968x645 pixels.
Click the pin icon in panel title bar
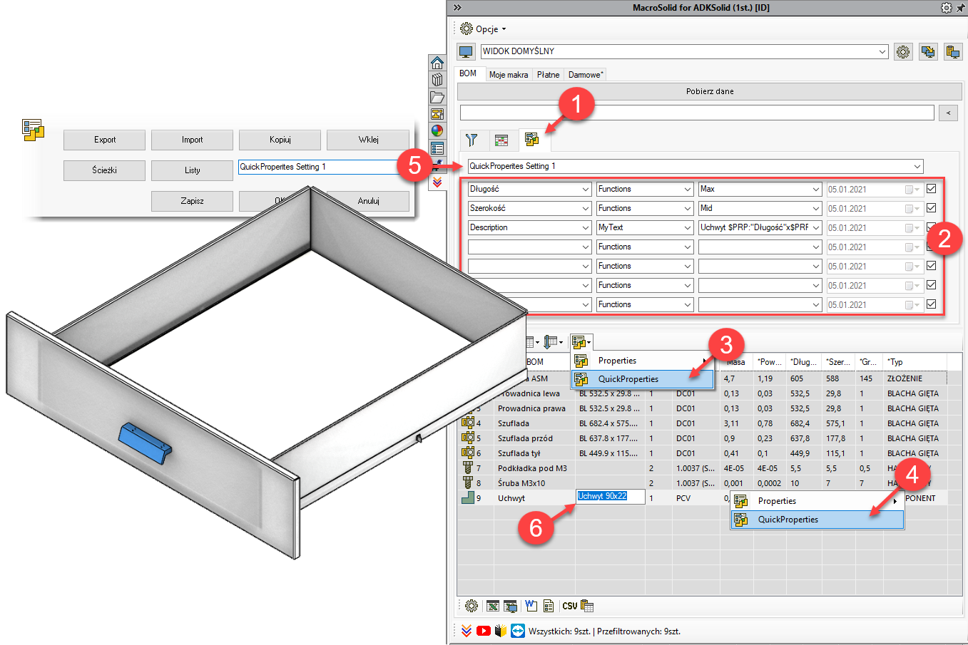pyautogui.click(x=960, y=7)
